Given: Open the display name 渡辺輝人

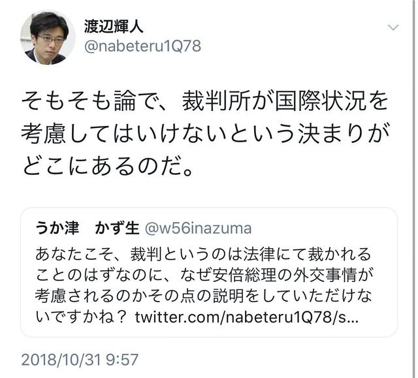Looking at the screenshot, I should pos(114,27).
